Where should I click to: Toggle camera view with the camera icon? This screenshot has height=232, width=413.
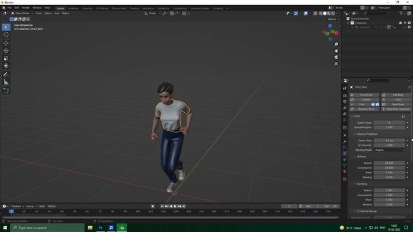336,57
